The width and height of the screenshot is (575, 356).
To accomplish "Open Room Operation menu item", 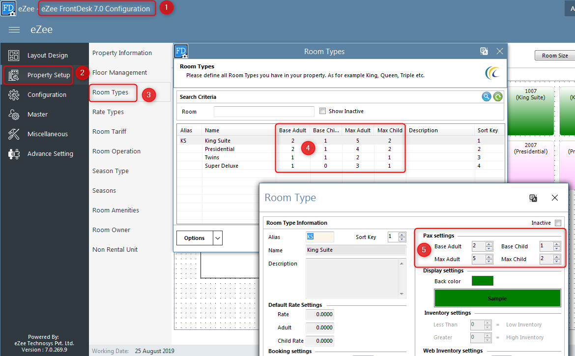I will (116, 151).
